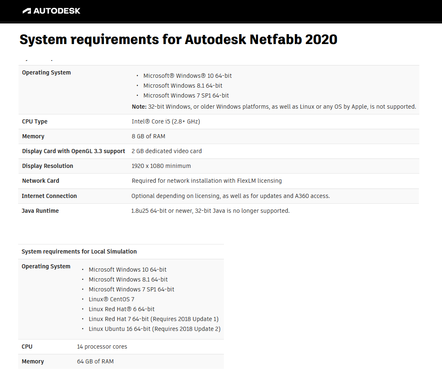Image resolution: width=442 pixels, height=384 pixels.
Task: Click 'Microsoft Windows 7 SP1 64-bit' in Local Simulation list
Action: (x=132, y=289)
